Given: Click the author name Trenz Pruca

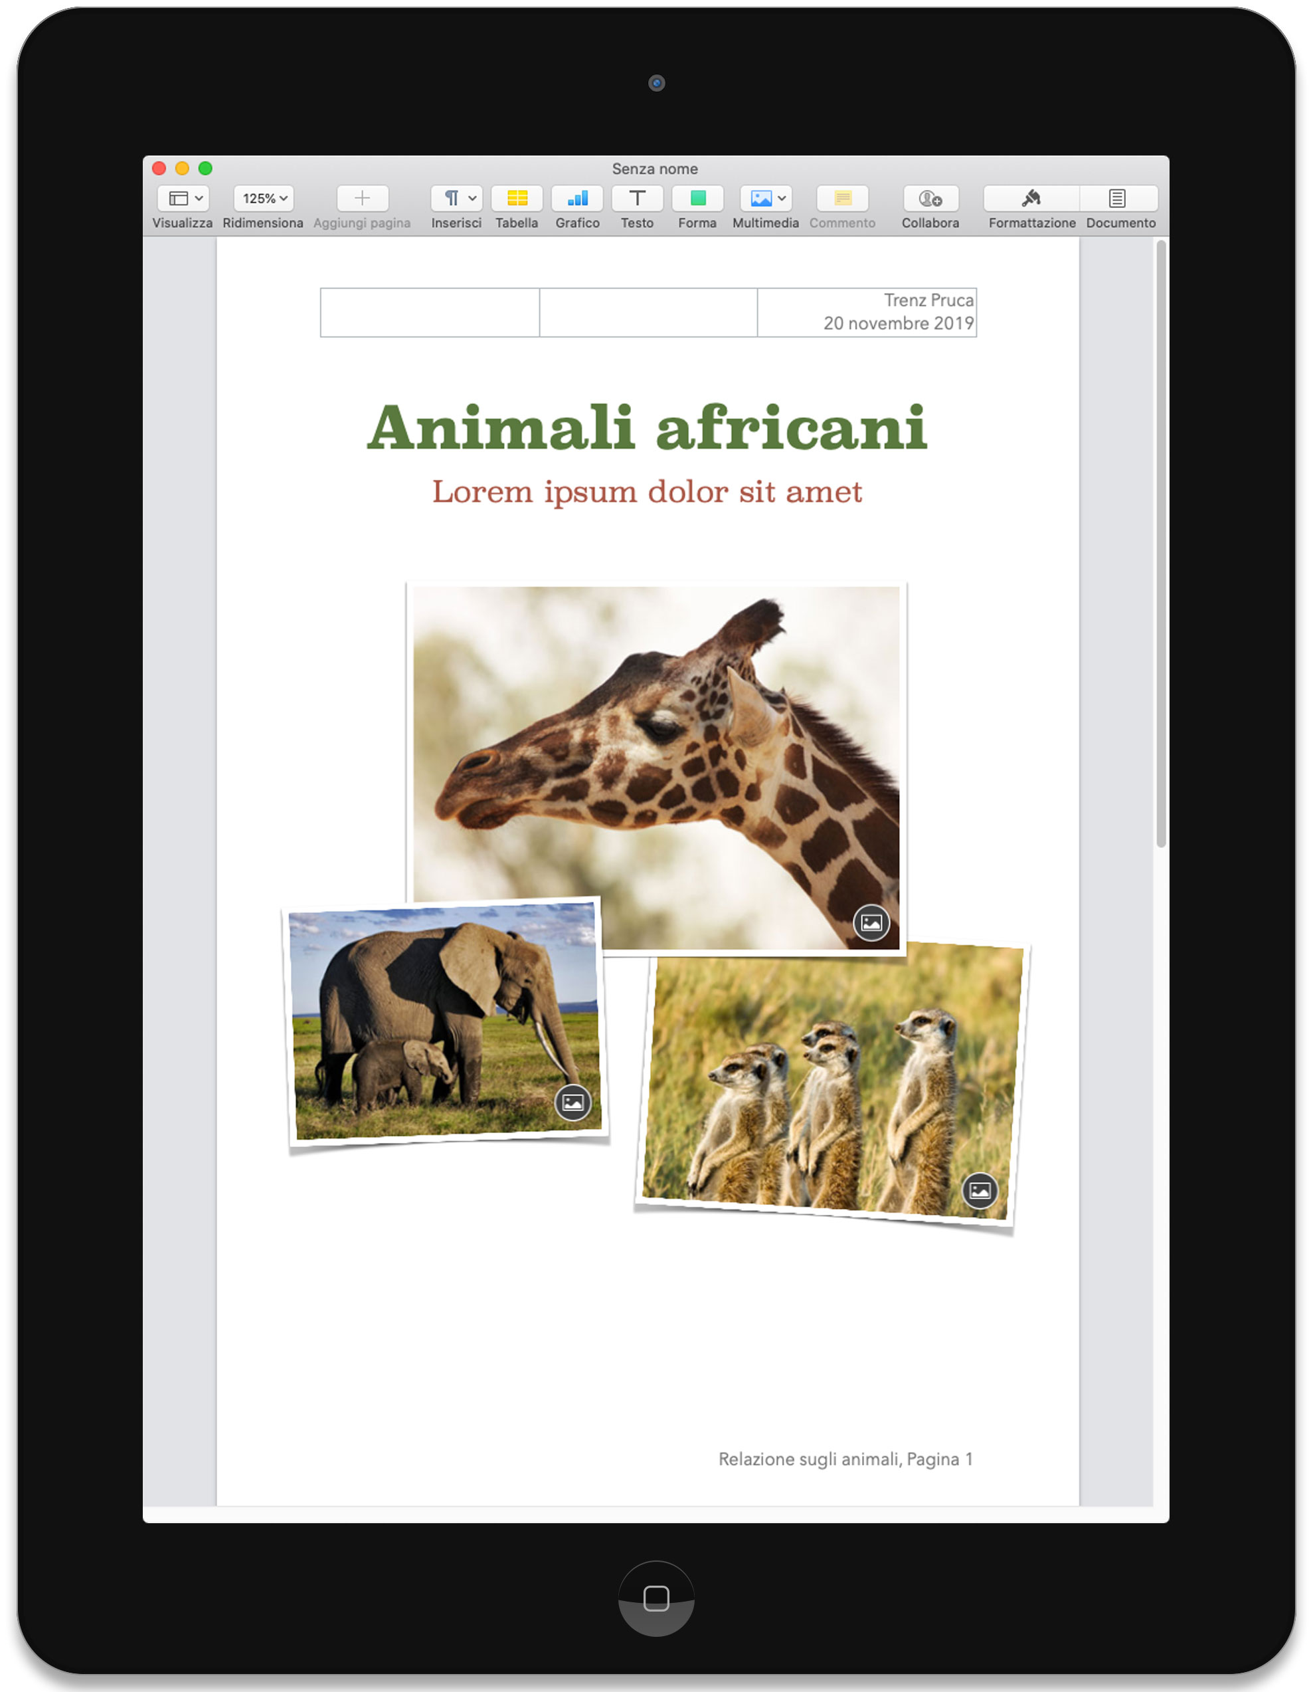Looking at the screenshot, I should click(x=929, y=300).
